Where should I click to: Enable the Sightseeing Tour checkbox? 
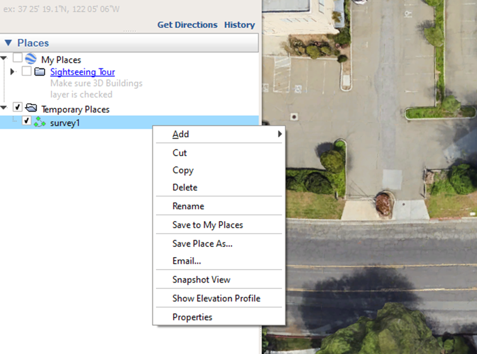[x=26, y=71]
